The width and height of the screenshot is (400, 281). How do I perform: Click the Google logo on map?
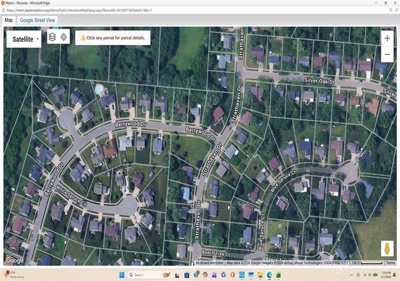point(15,260)
